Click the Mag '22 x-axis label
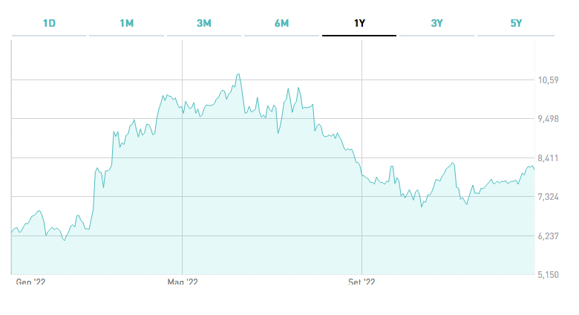 (x=183, y=282)
